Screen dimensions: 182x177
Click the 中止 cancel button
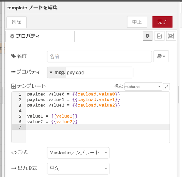[137, 22]
